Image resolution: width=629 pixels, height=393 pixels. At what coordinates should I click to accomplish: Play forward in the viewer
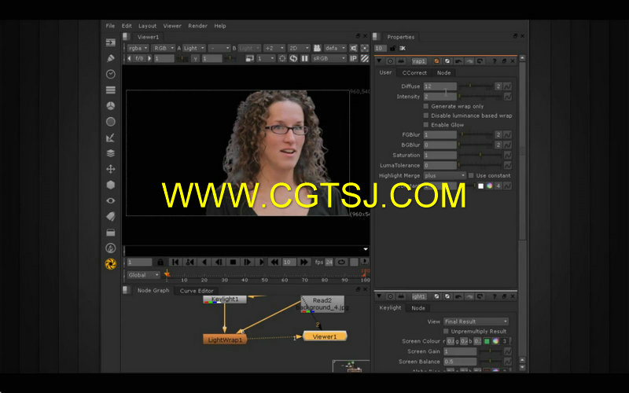261,263
